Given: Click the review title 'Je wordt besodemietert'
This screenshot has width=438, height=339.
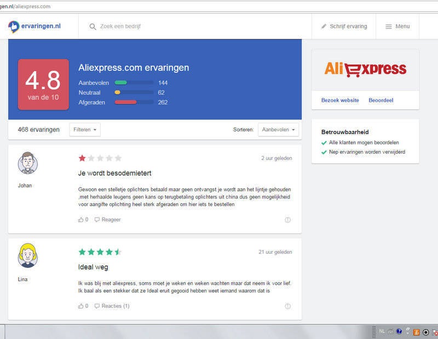Looking at the screenshot, I should [x=114, y=173].
